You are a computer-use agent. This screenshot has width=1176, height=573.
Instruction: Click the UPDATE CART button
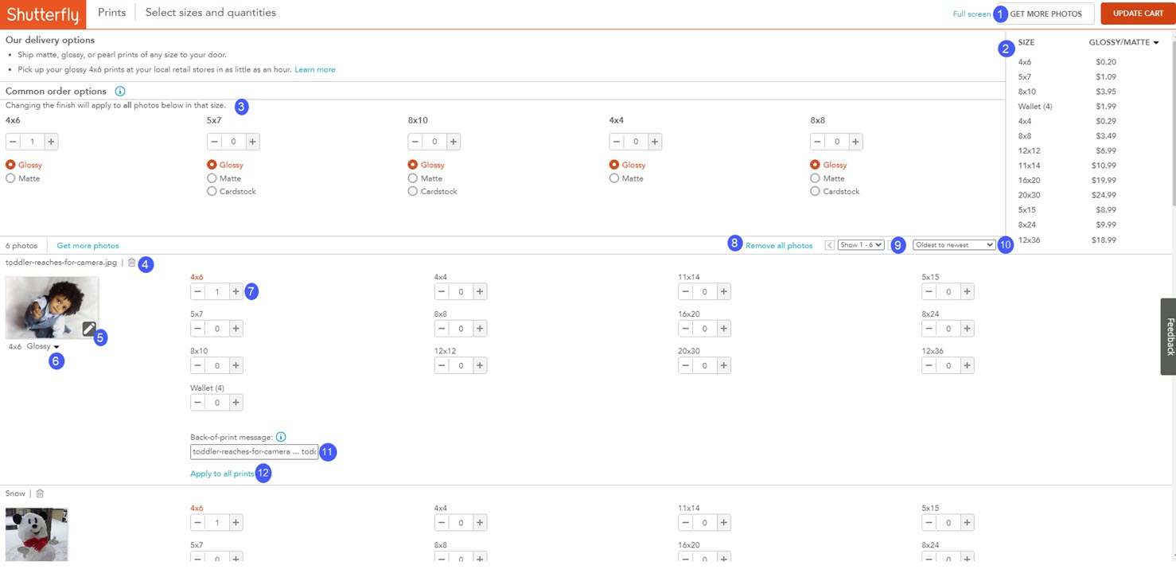(1138, 14)
